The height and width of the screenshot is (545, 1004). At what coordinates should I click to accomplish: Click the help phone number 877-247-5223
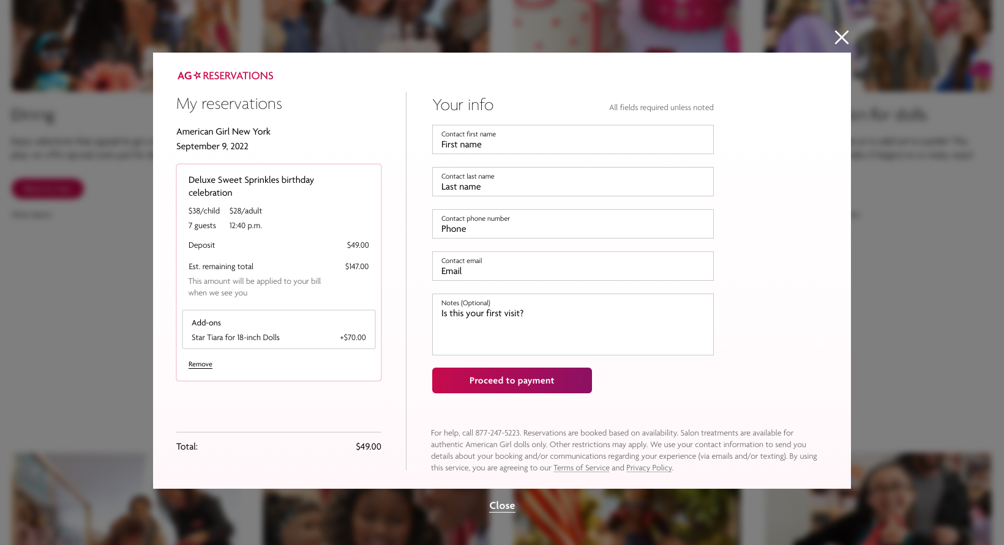coord(497,433)
